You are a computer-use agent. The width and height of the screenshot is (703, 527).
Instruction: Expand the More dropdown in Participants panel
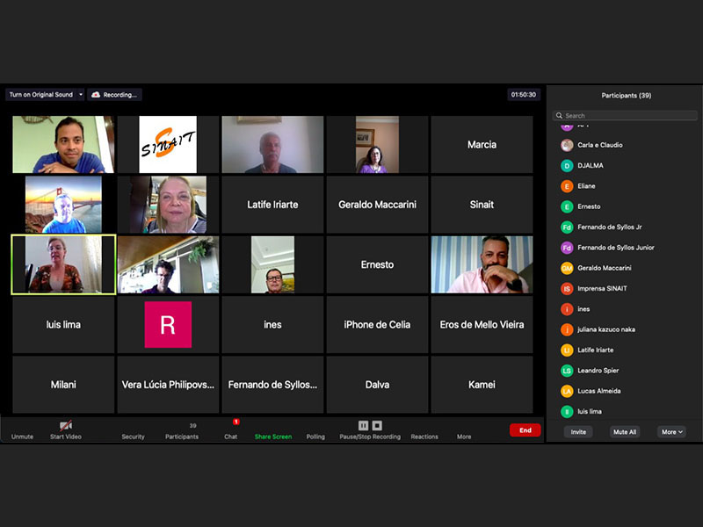click(x=671, y=432)
